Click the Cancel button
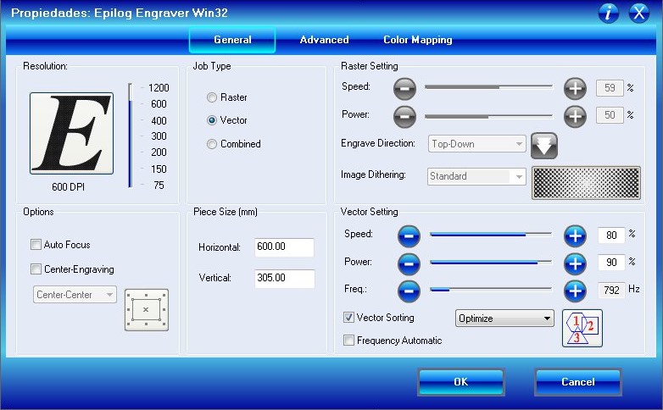The width and height of the screenshot is (663, 410). [578, 382]
